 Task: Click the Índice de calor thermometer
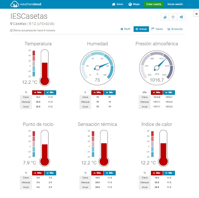tap(163, 148)
